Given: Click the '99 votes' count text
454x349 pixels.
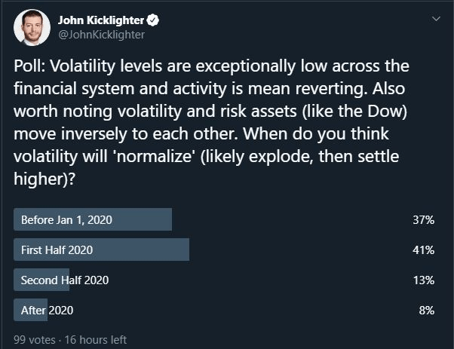Looking at the screenshot, I should 35,340.
